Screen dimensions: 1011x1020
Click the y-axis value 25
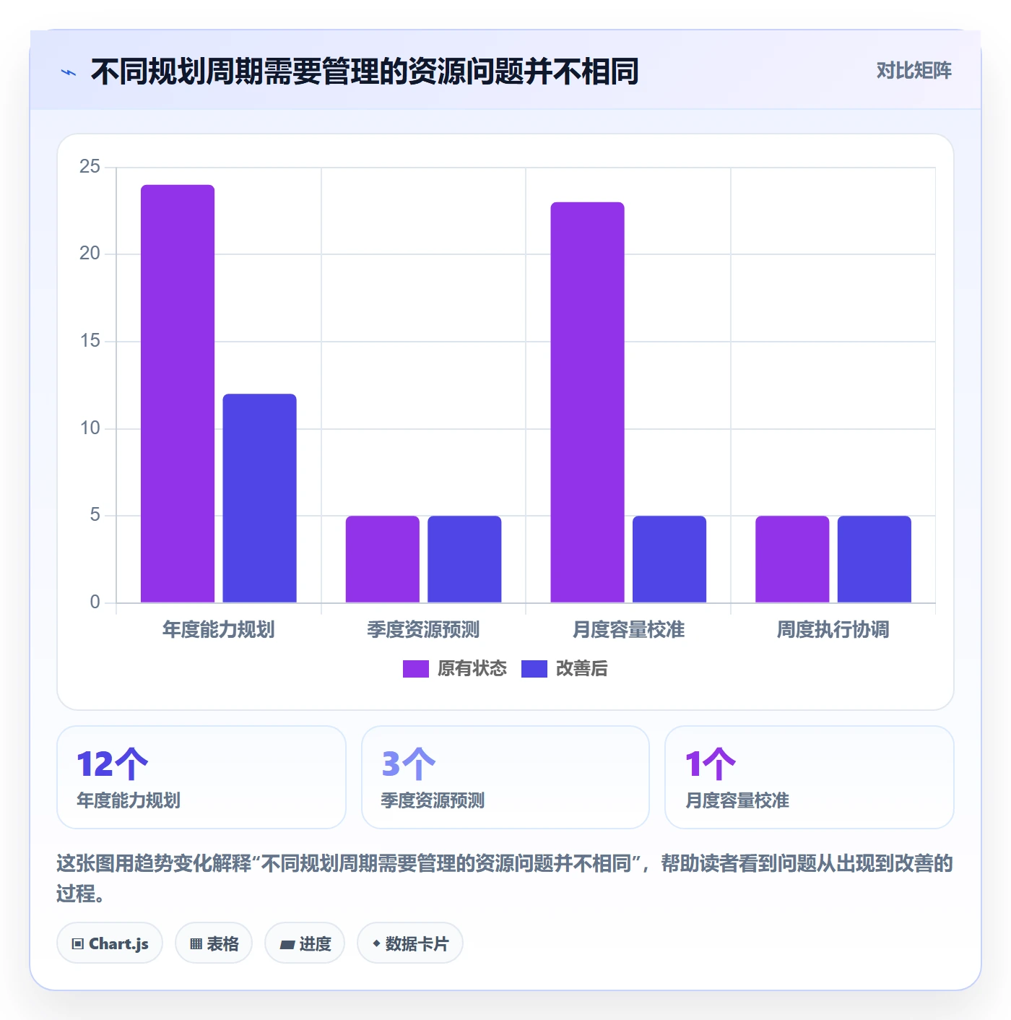[90, 167]
